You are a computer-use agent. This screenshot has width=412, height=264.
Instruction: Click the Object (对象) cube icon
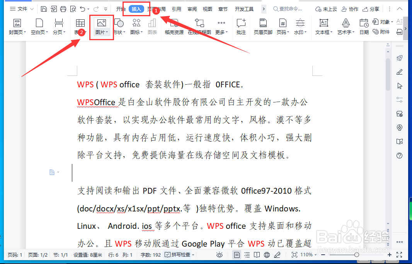[376, 22]
